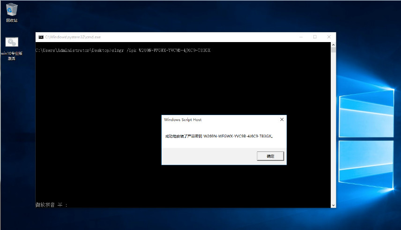The width and height of the screenshot is (401, 230).
Task: Close the cmd.exe command prompt window
Action: pyautogui.click(x=328, y=37)
